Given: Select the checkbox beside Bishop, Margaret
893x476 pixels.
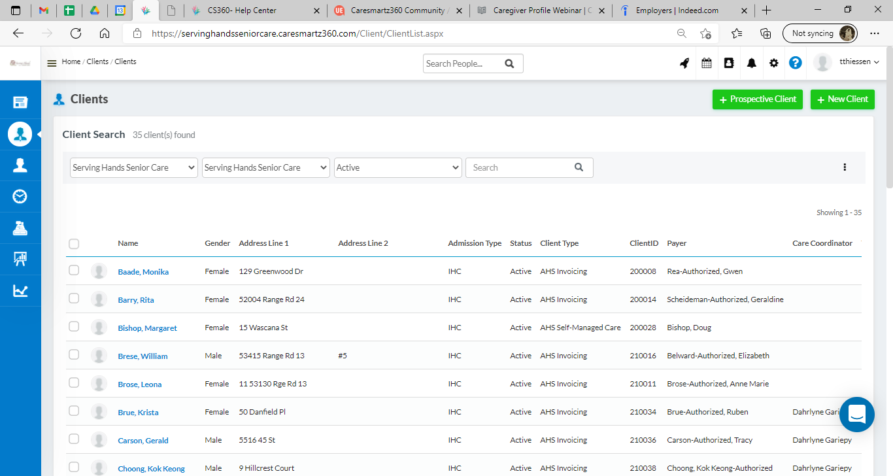Looking at the screenshot, I should pos(74,327).
